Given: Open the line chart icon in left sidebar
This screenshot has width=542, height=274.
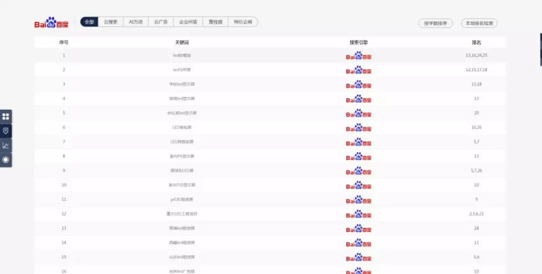Looking at the screenshot, I should coord(6,146).
